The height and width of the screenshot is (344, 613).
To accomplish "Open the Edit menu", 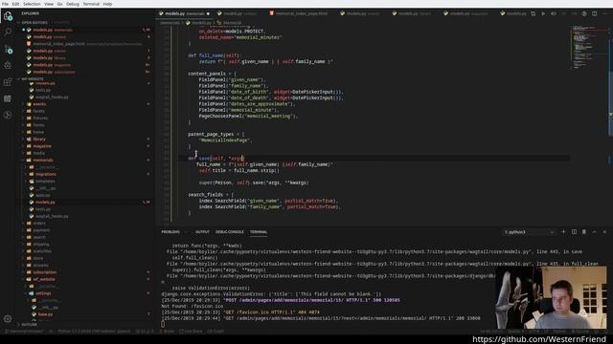I will 15,4.
